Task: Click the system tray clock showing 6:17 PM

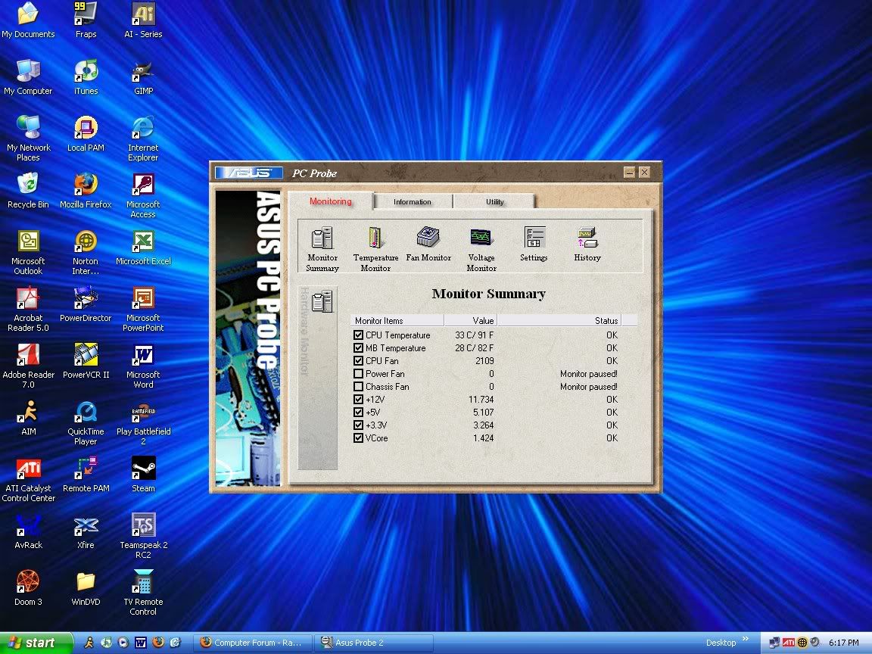Action: pos(844,643)
